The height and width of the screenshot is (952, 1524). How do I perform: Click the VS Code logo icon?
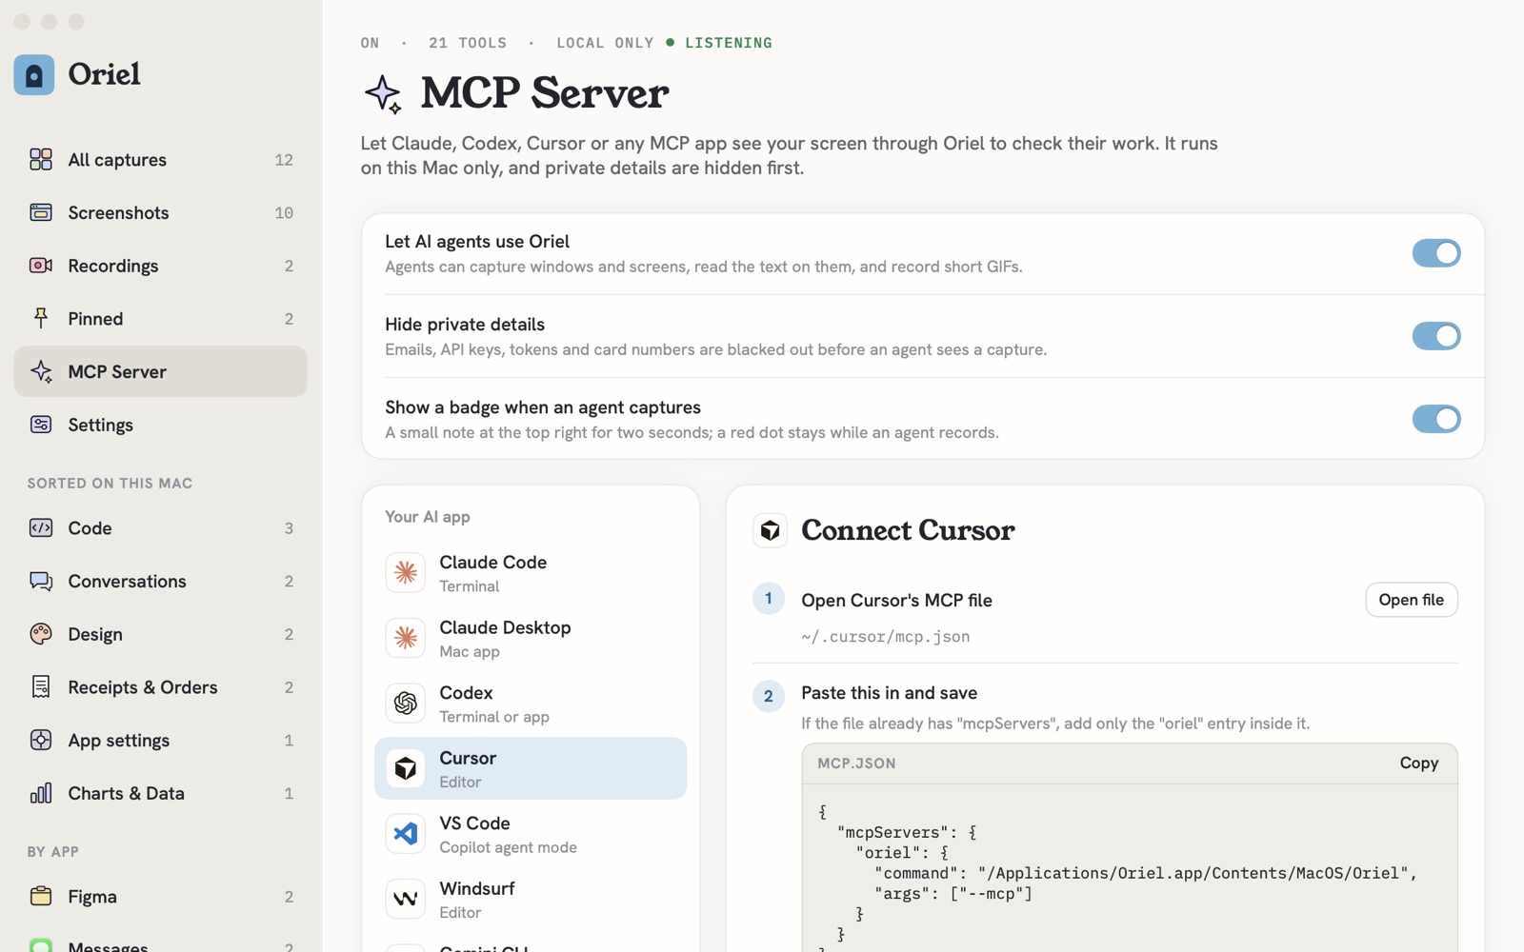click(406, 833)
